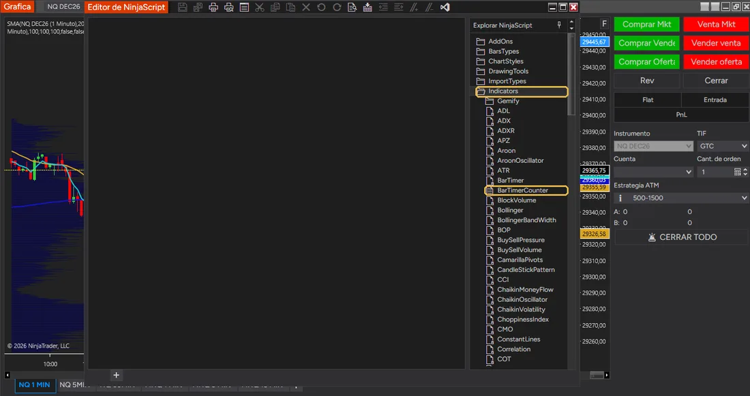Image resolution: width=750 pixels, height=396 pixels.
Task: Redo edit with clockwise arrow icon
Action: (337, 7)
